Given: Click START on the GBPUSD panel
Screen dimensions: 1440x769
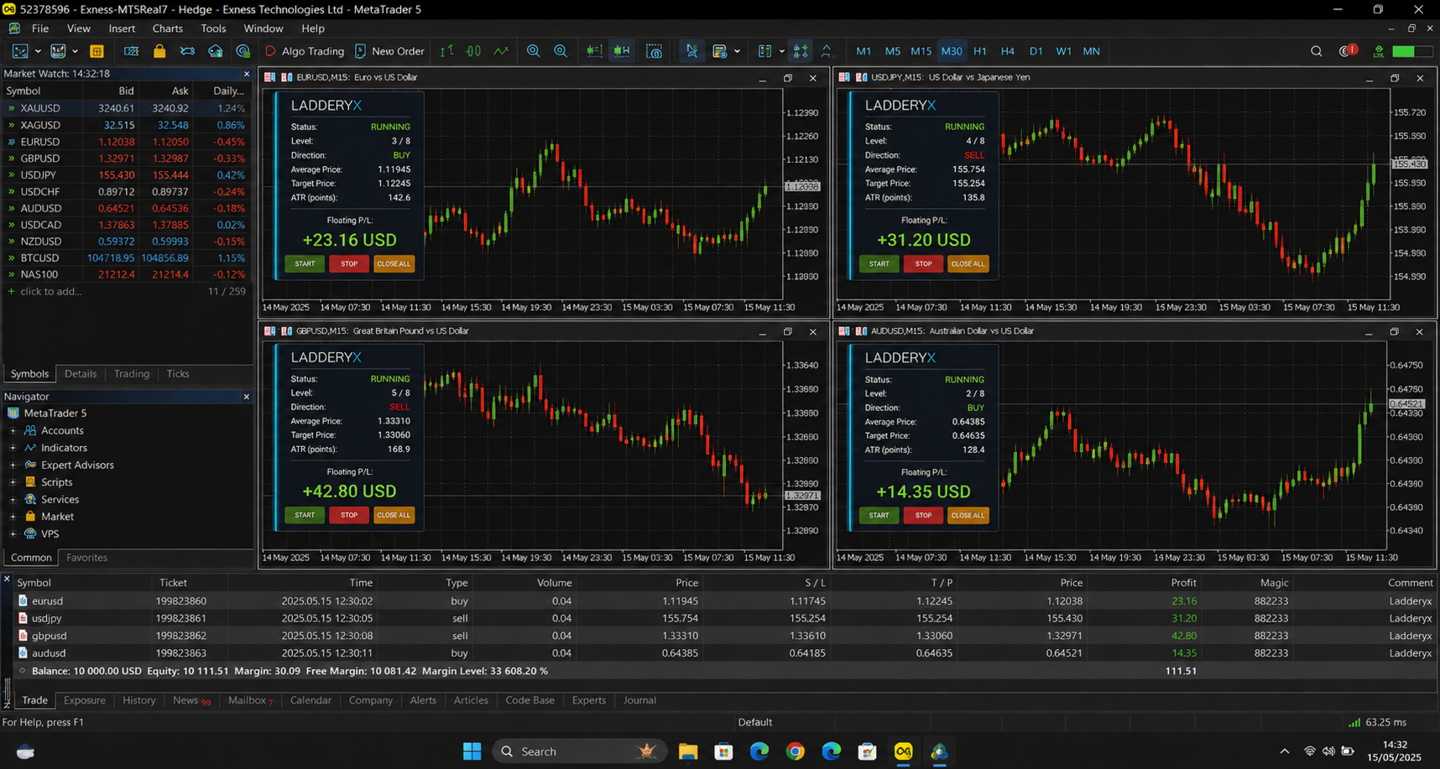Looking at the screenshot, I should coord(305,515).
